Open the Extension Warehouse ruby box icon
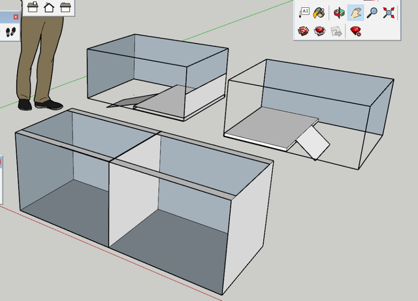 [320, 30]
